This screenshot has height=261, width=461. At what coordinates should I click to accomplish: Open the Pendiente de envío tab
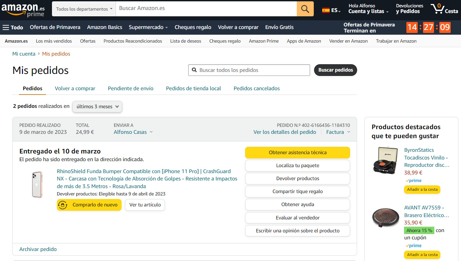coord(131,88)
